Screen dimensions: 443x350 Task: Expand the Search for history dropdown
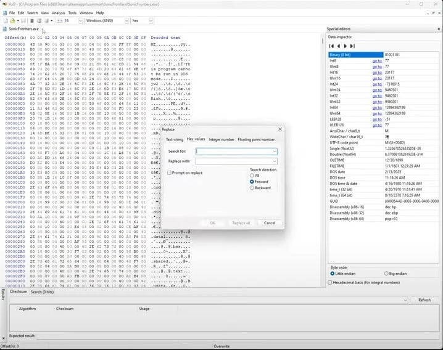coord(274,151)
